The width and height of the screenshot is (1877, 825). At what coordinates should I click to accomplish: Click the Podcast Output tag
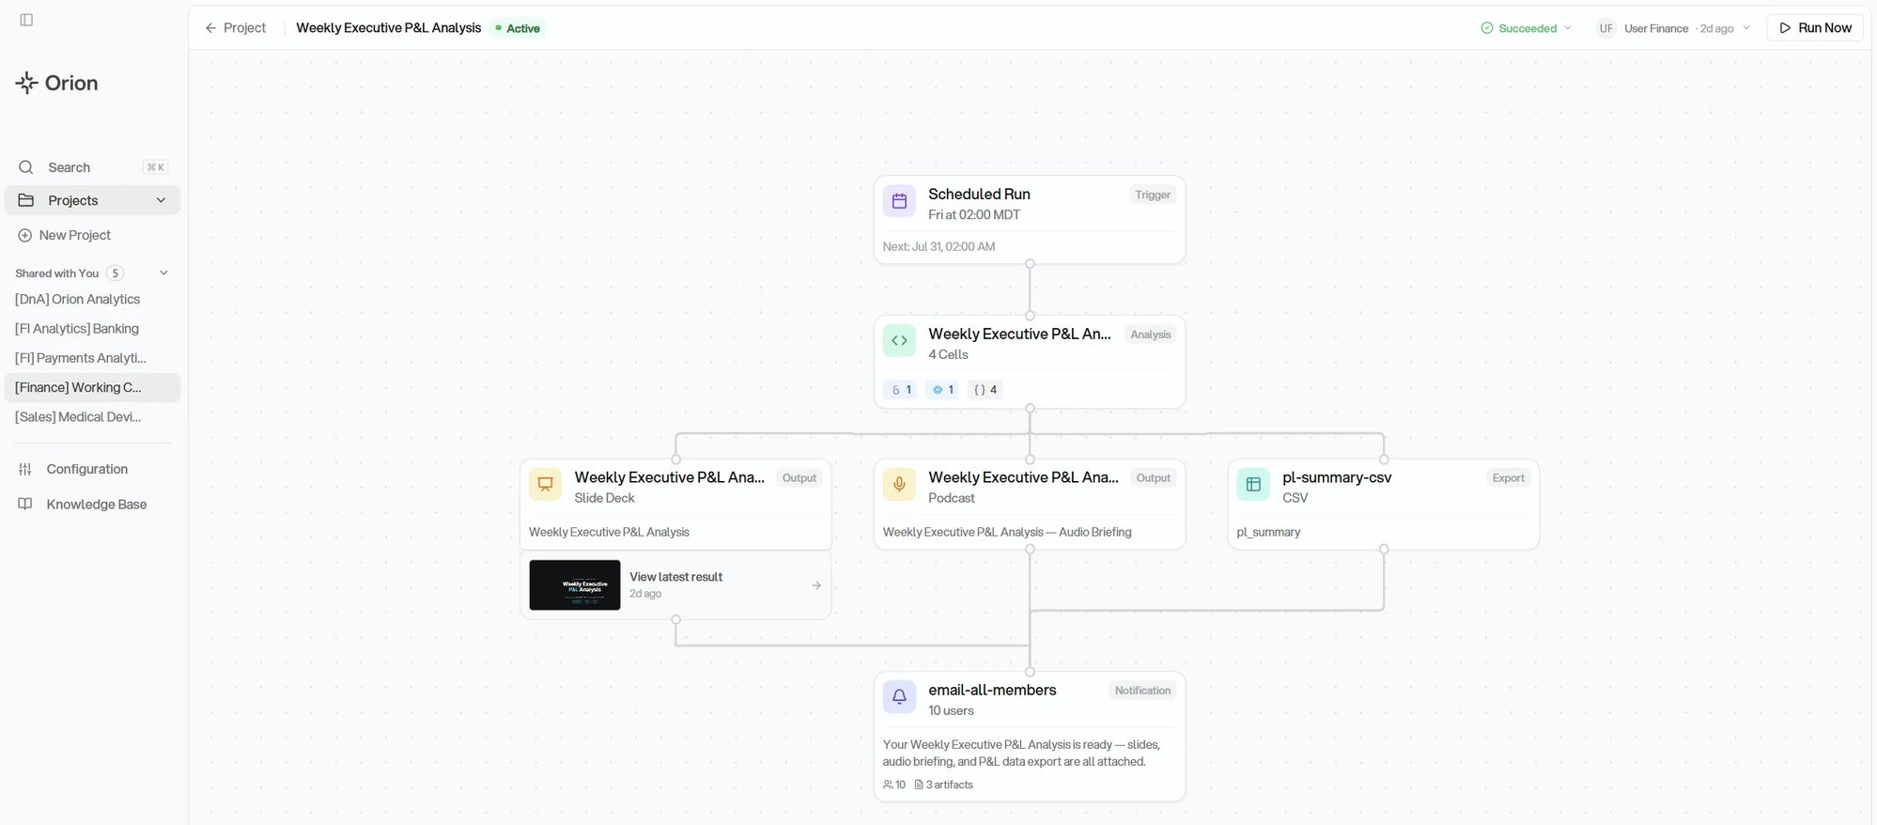pyautogui.click(x=1154, y=478)
